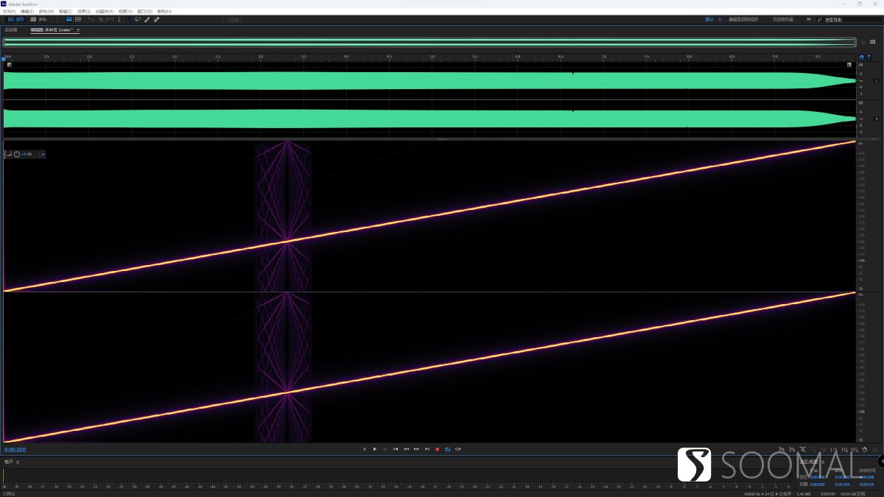The height and width of the screenshot is (497, 884).
Task: Open the editor file name dropdown
Action: (78, 30)
